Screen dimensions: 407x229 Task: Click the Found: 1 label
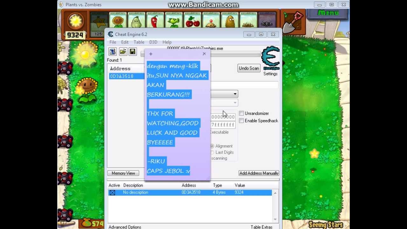click(114, 60)
